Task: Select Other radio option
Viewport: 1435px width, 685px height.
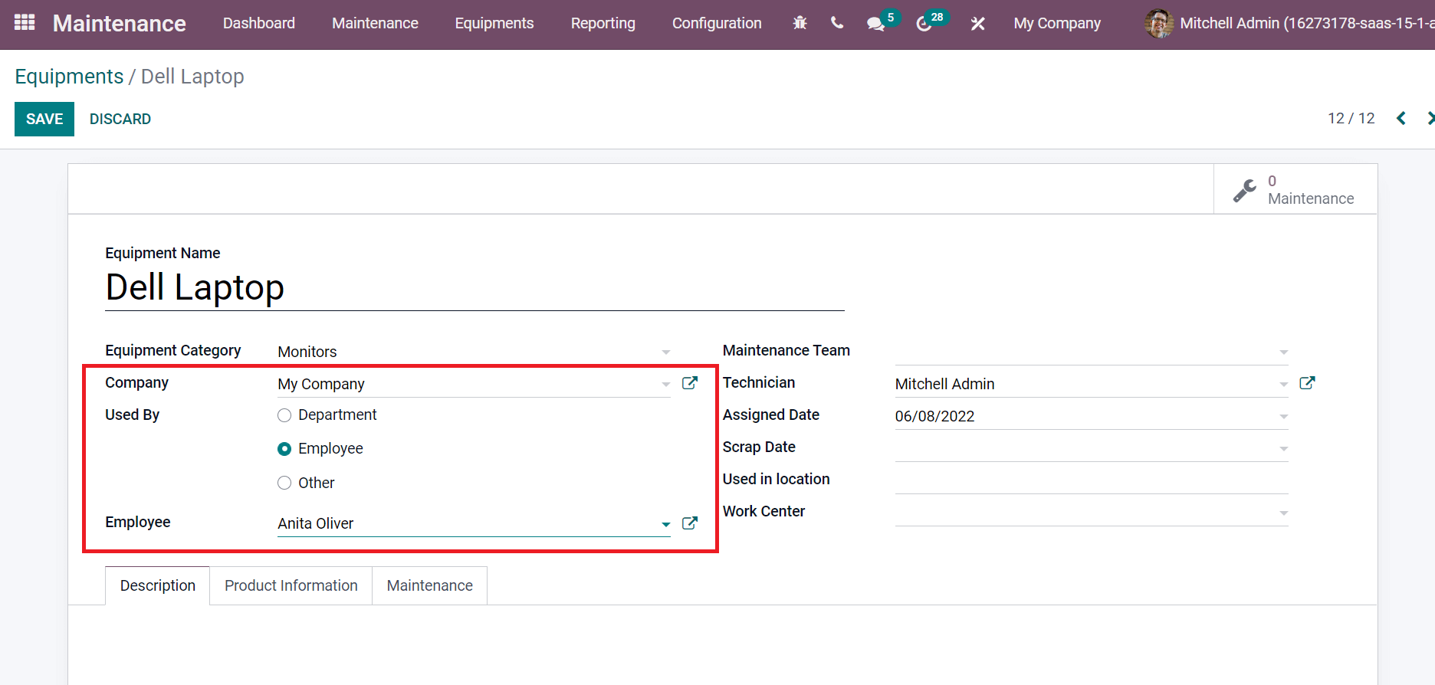Action: [284, 483]
